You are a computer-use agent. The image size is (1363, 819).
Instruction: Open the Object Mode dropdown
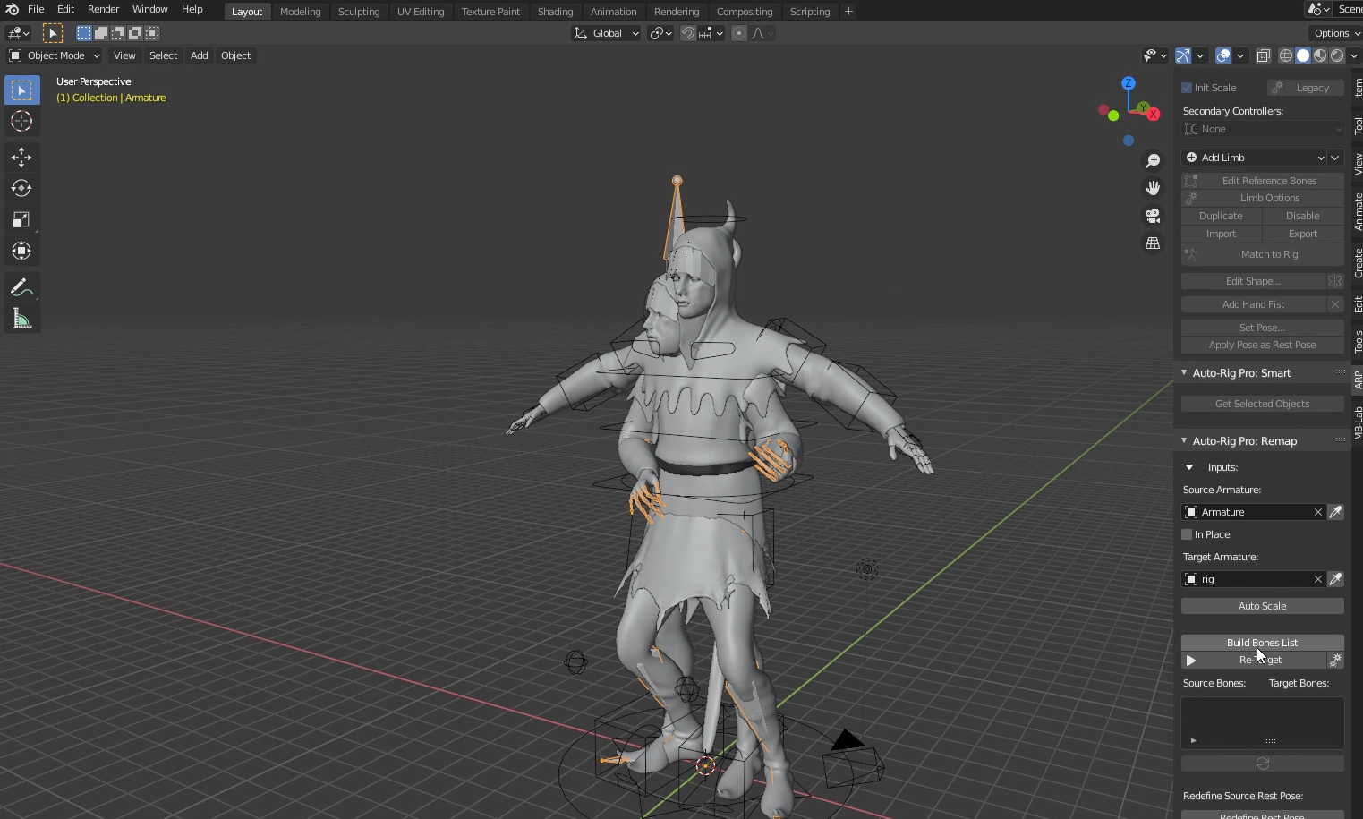click(55, 55)
